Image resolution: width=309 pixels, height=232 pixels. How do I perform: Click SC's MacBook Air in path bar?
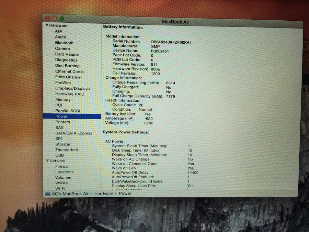(x=70, y=194)
